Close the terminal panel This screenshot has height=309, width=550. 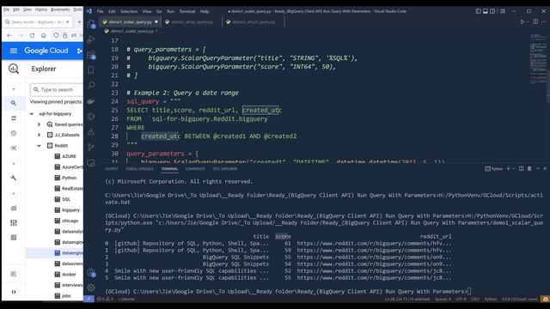(545, 169)
